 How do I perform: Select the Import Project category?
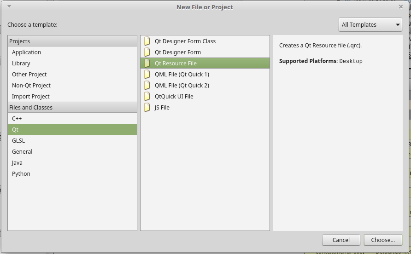pyautogui.click(x=72, y=96)
